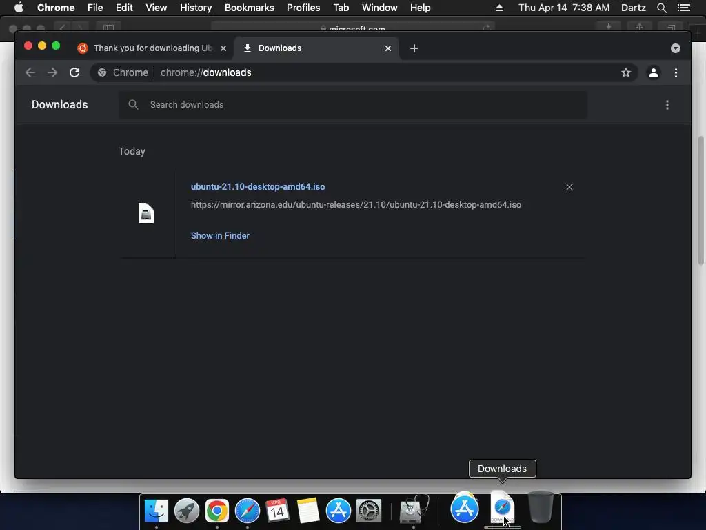Open Launchpad from the Dock
Viewport: 706px width, 530px height.
pyautogui.click(x=187, y=511)
